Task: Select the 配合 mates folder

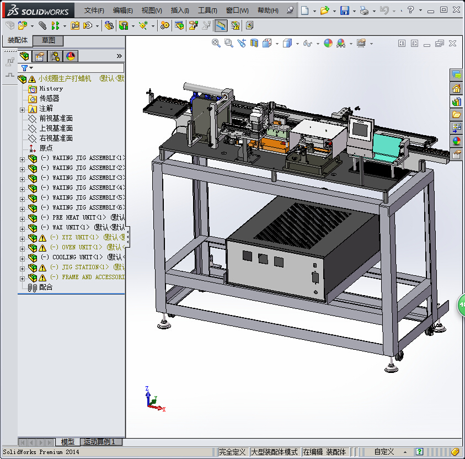Action: [x=46, y=287]
